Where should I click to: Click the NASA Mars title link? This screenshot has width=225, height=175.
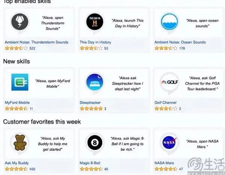pyautogui.click(x=164, y=163)
